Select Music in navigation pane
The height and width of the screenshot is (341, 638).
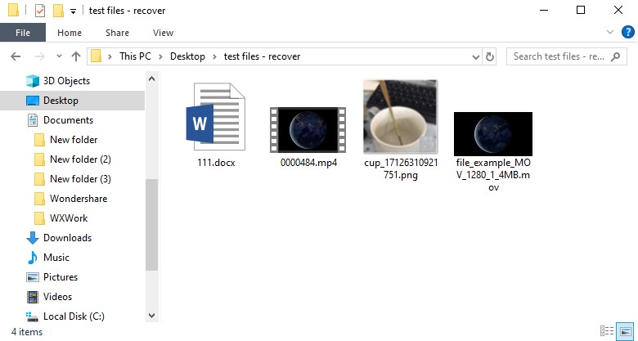(x=56, y=257)
